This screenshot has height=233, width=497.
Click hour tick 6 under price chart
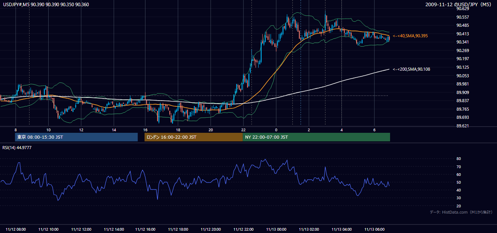click(x=374, y=130)
